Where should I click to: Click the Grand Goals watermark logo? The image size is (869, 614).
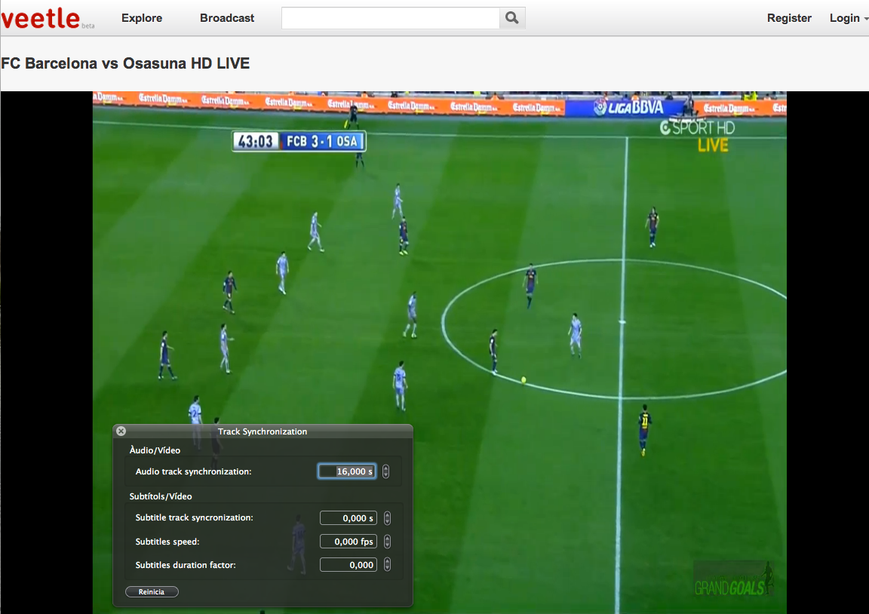point(733,579)
